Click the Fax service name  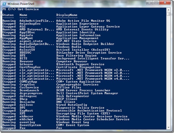[x=22, y=128]
